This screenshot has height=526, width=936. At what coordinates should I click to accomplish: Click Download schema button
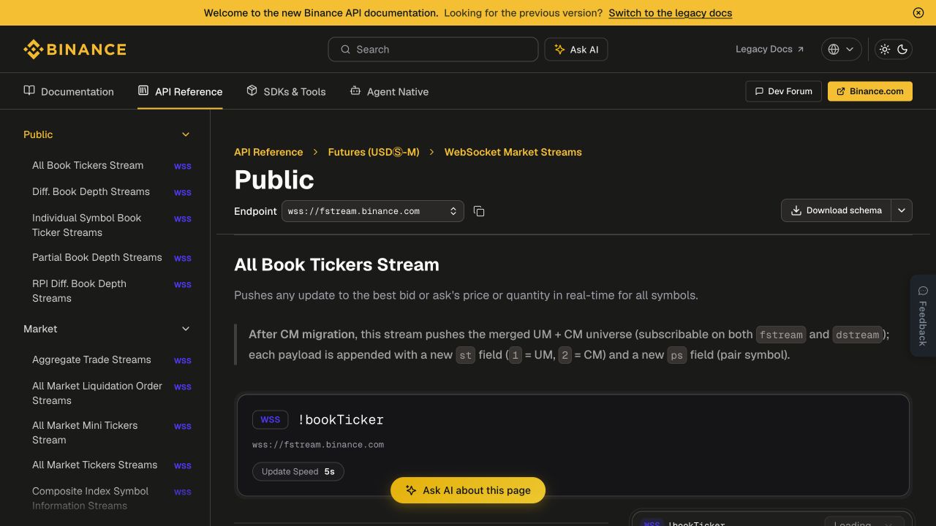point(837,210)
